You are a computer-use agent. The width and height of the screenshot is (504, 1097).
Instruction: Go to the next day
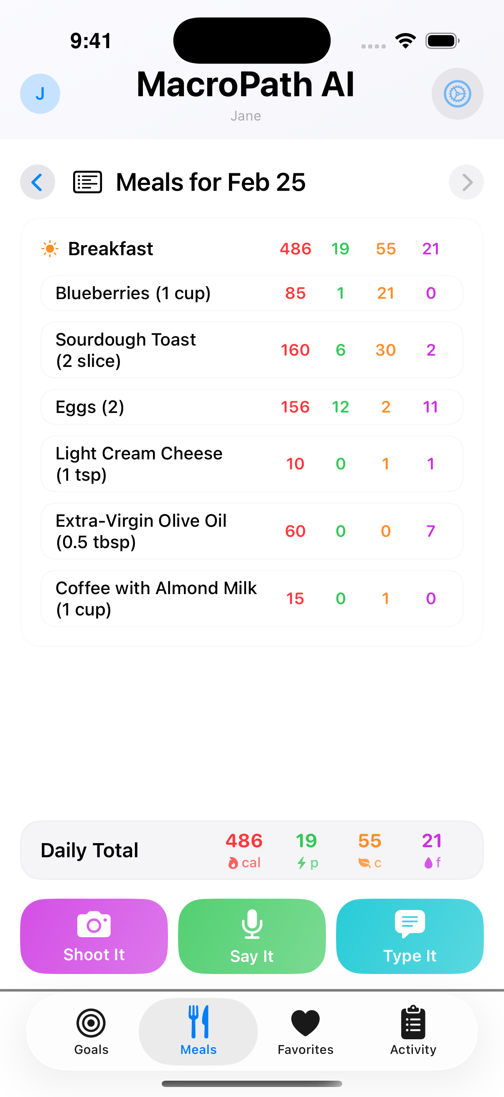(x=466, y=182)
